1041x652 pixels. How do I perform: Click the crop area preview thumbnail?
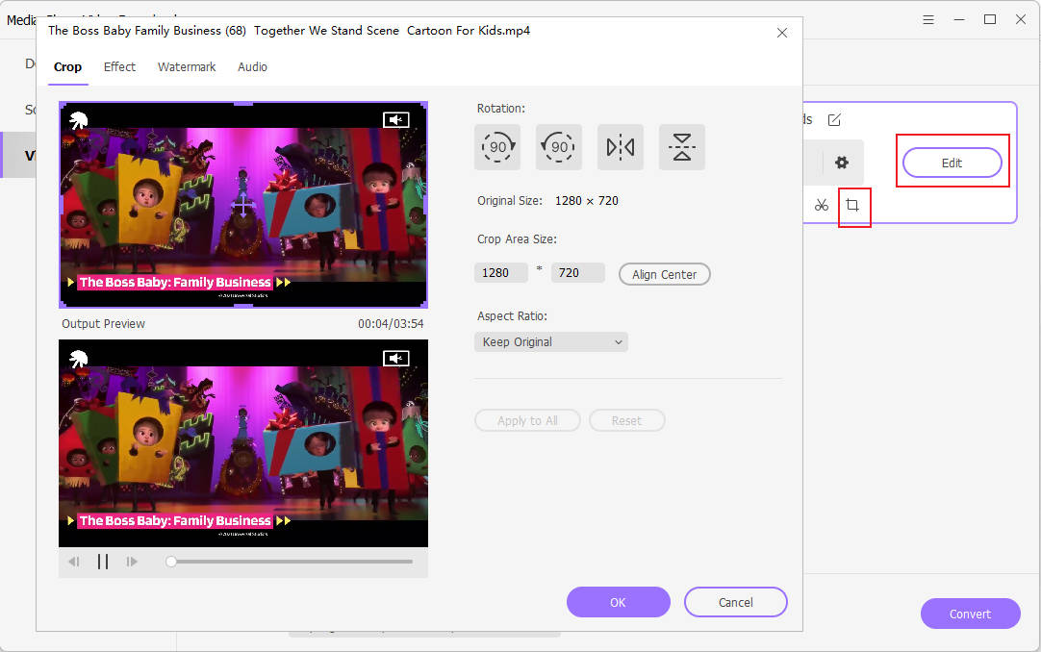click(243, 205)
